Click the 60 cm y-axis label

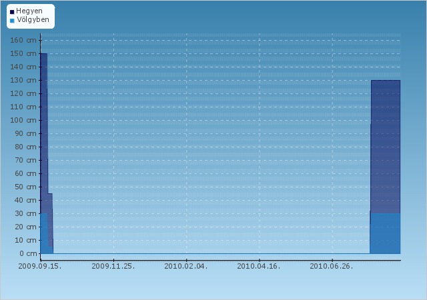25,174
